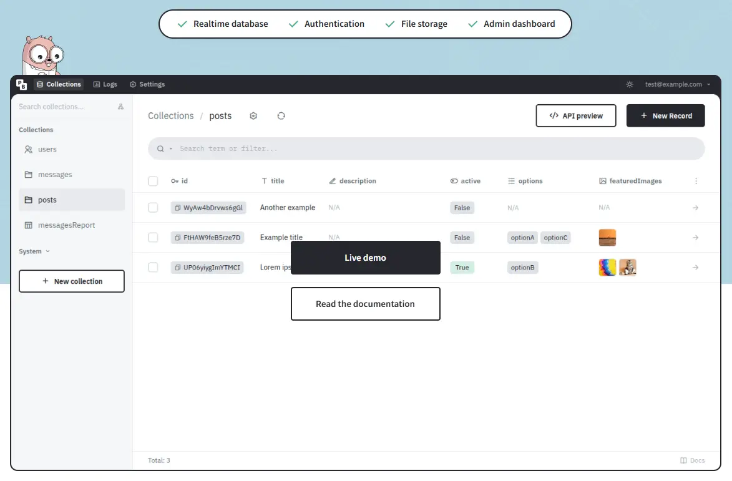732x481 pixels.
Task: Open the Docs link in footer
Action: 692,460
